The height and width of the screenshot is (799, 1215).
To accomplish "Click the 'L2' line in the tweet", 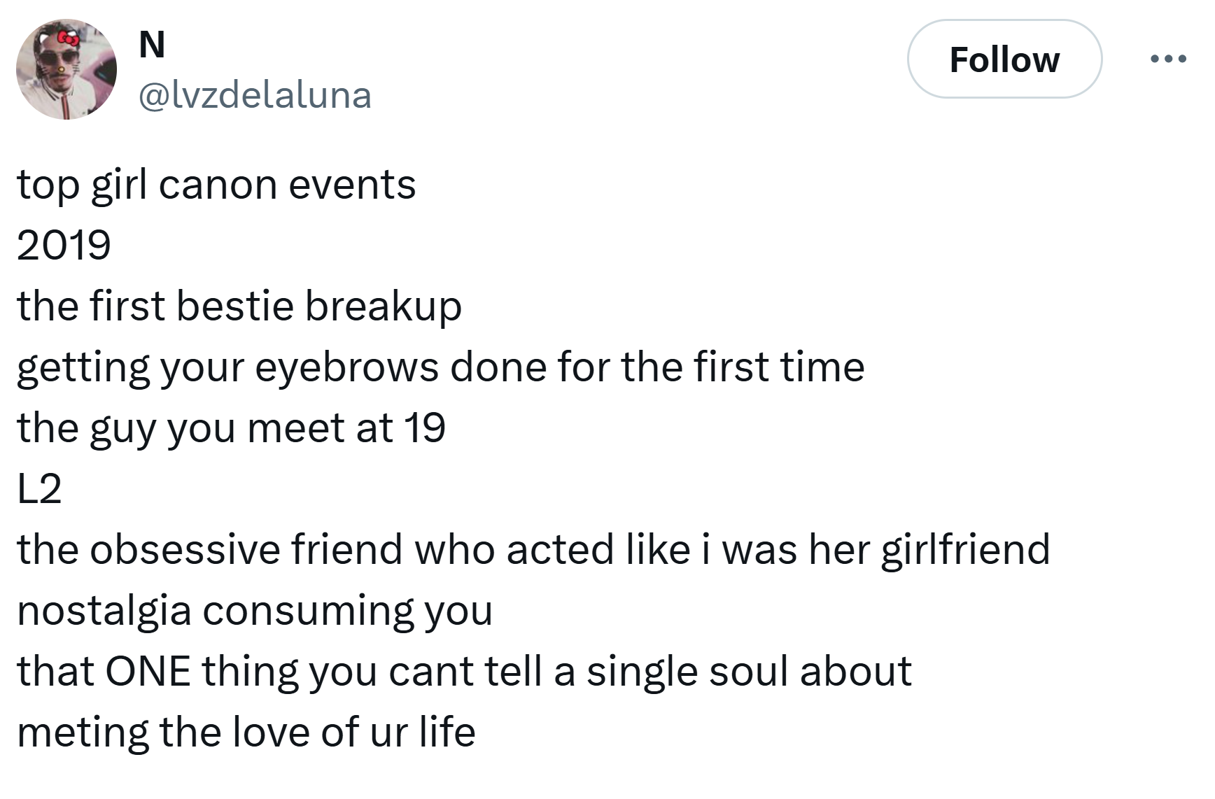I will [39, 489].
